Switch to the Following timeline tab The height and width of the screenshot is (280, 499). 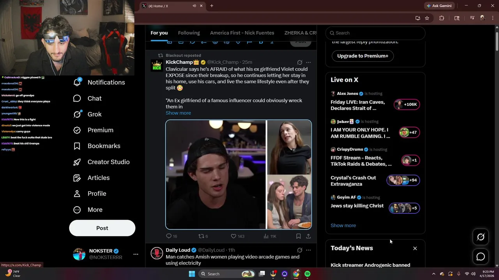pos(189,33)
